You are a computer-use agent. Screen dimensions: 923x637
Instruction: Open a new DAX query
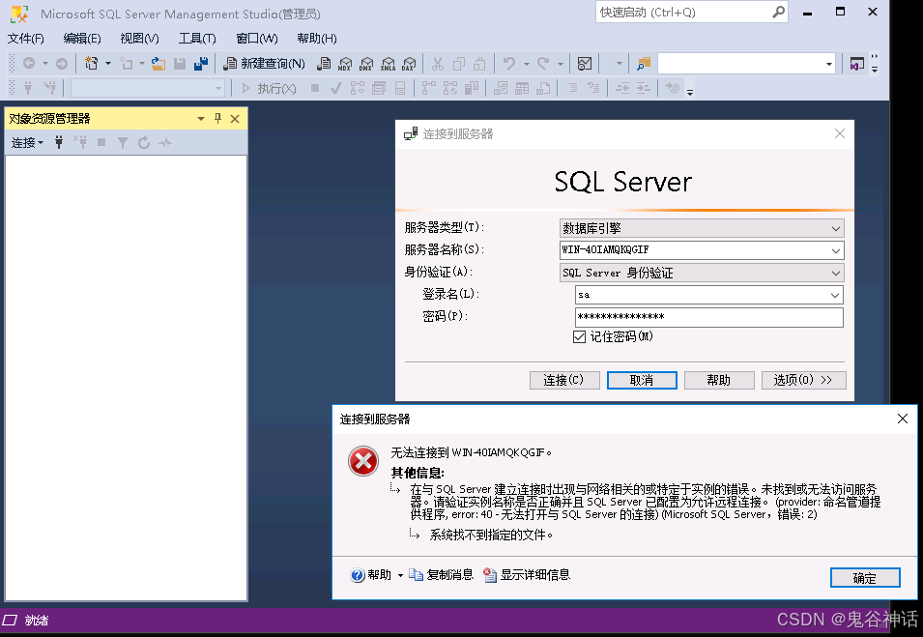(x=409, y=64)
